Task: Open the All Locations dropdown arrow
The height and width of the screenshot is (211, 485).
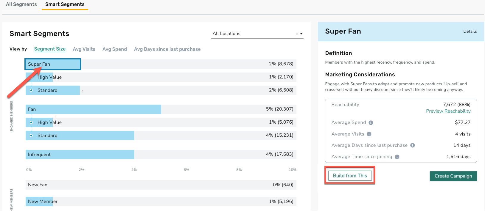Action: point(301,34)
